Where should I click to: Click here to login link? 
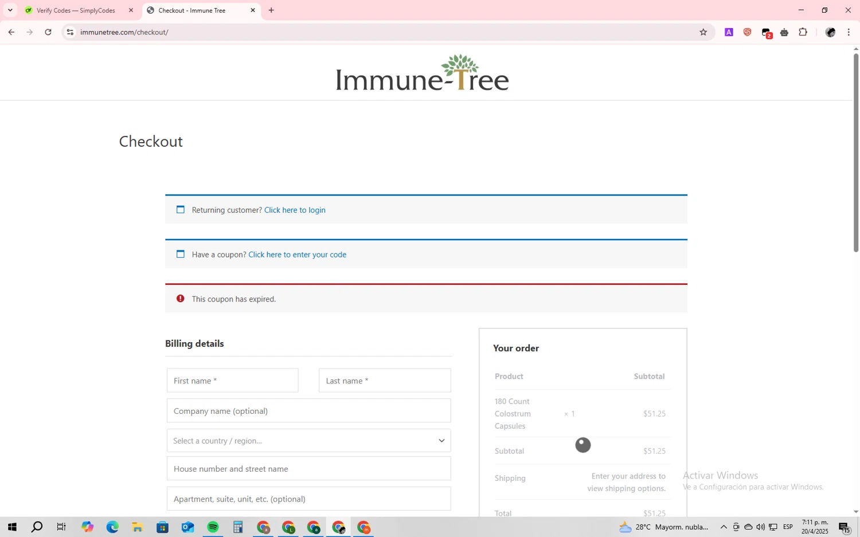tap(295, 210)
